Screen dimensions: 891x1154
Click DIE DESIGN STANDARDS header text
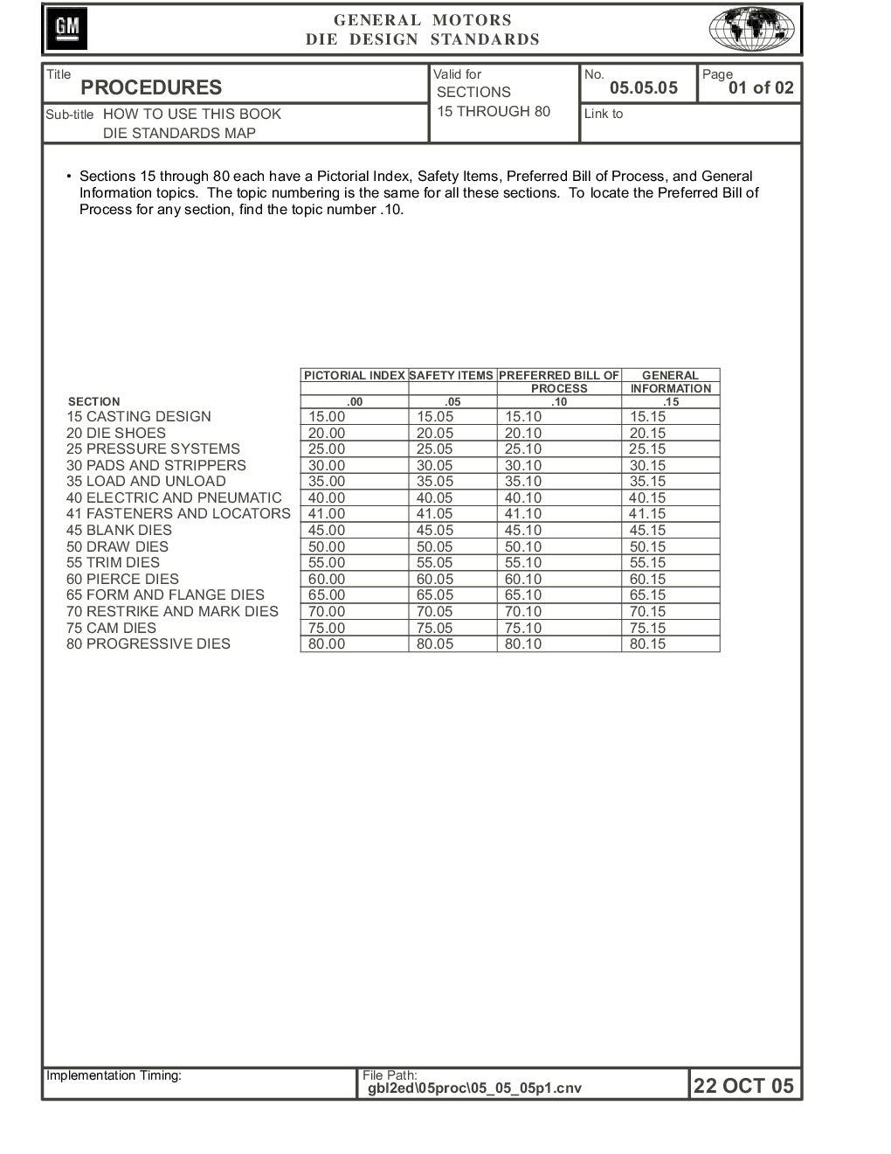[x=423, y=39]
